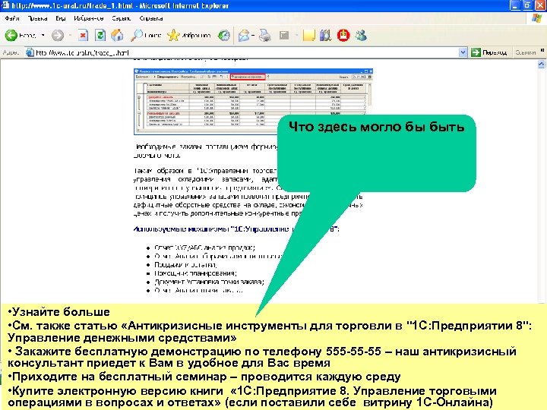Click the Переход go button
Image resolution: width=547 pixels, height=410 pixels.
coord(489,52)
